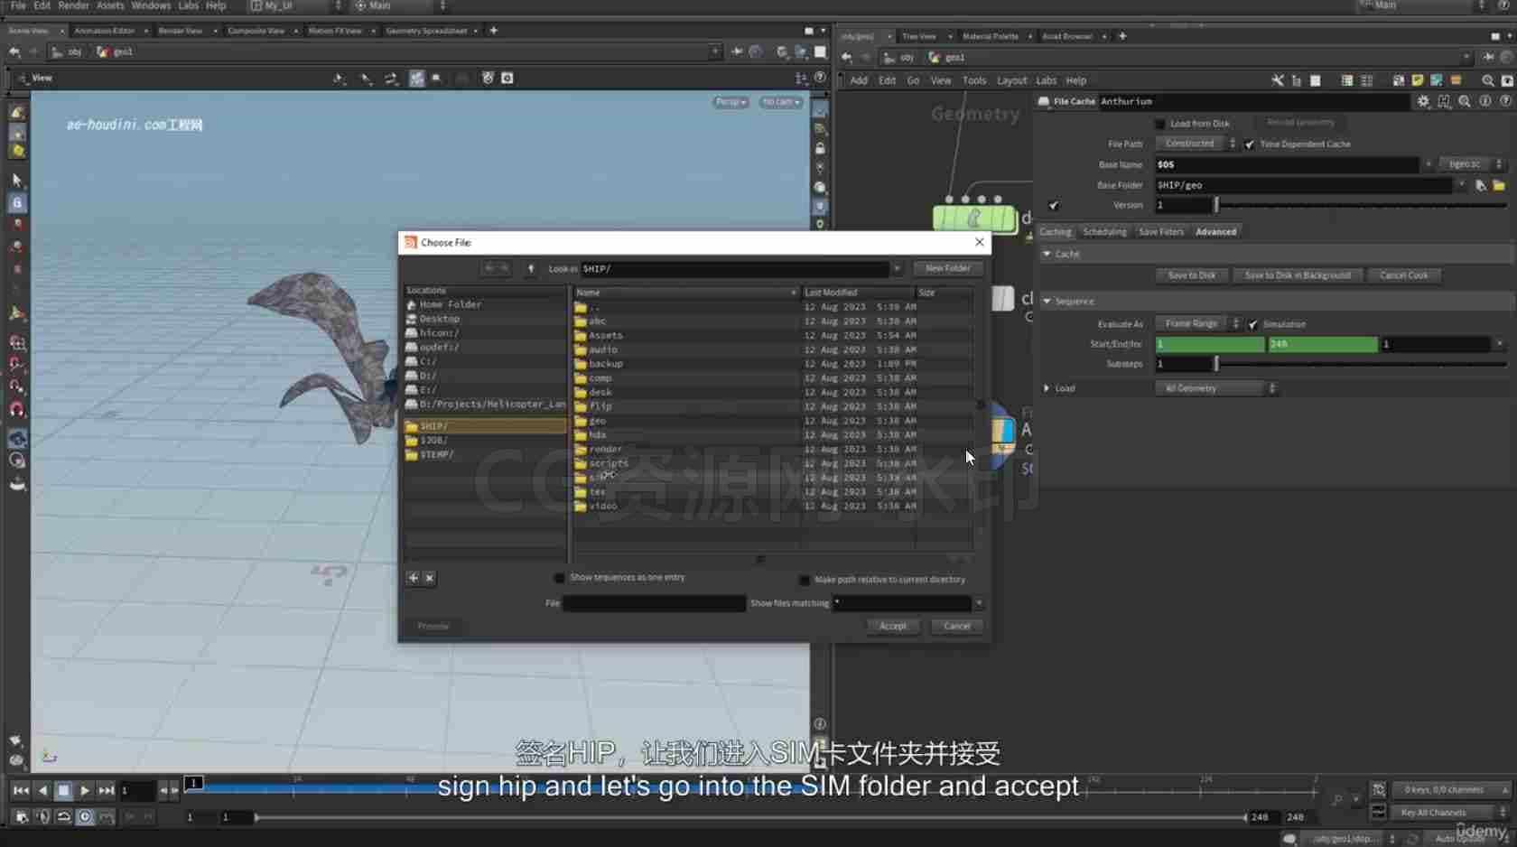Viewport: 1517px width, 847px height.
Task: Search parameters with the magnifier icon
Action: tap(1465, 101)
